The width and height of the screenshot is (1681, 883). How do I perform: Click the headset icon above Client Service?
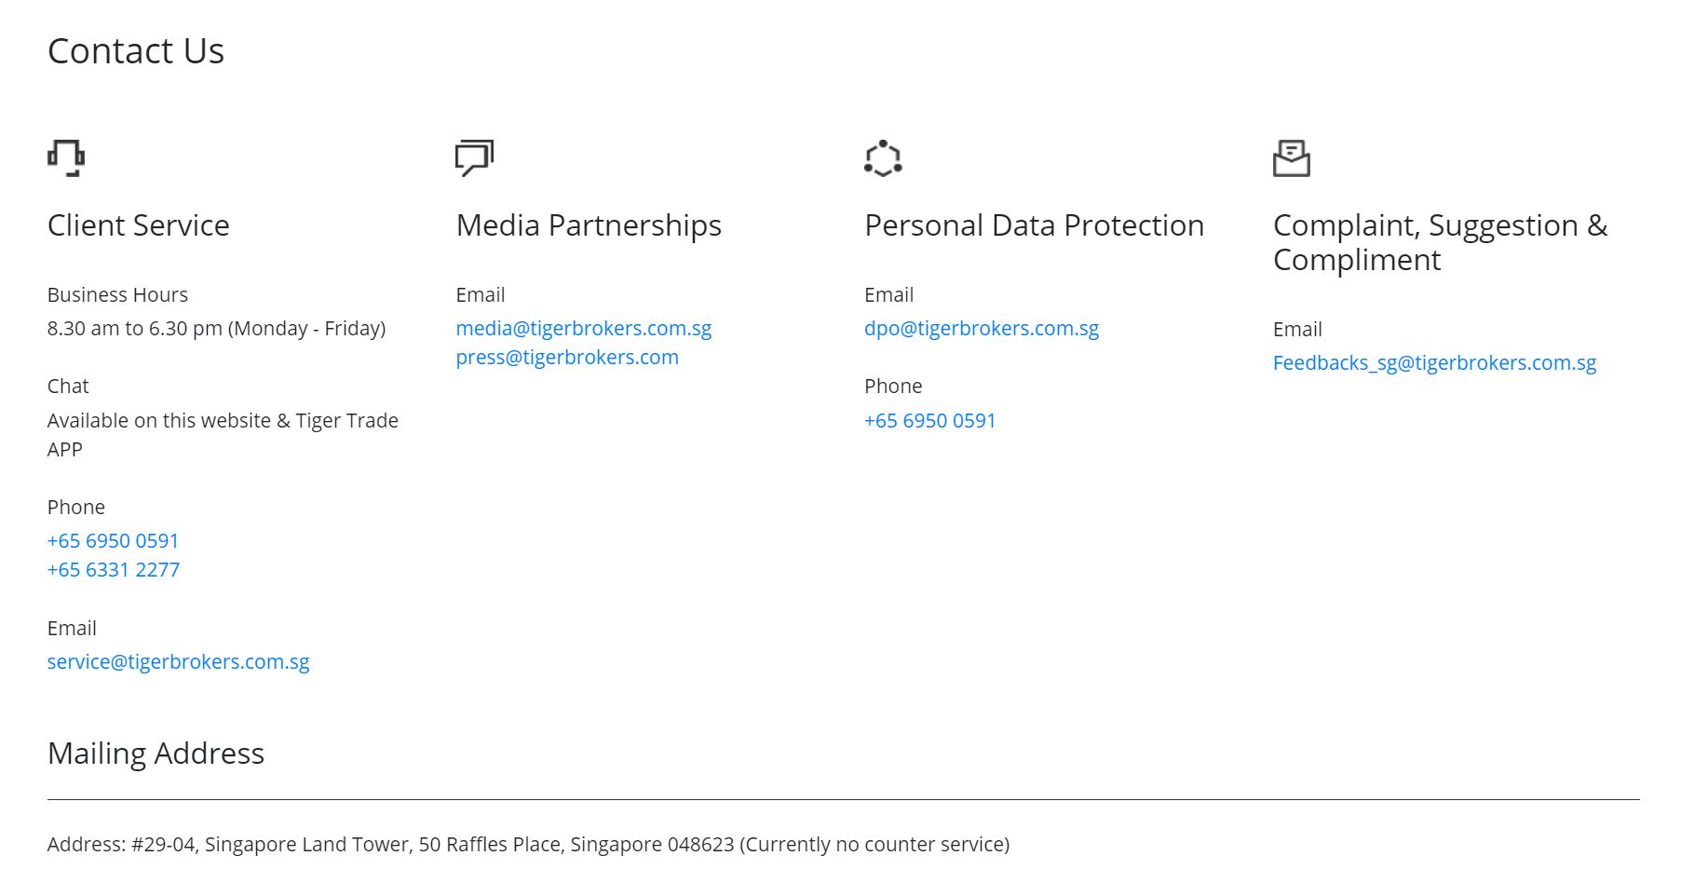66,157
